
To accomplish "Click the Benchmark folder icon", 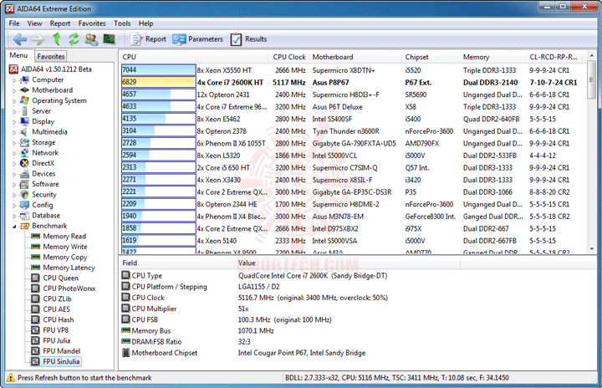I will pyautogui.click(x=24, y=226).
